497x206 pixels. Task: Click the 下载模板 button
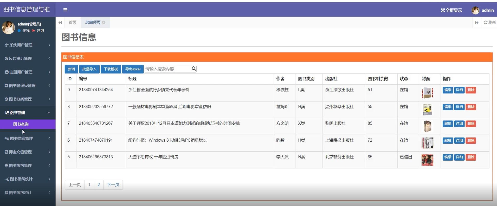click(111, 69)
